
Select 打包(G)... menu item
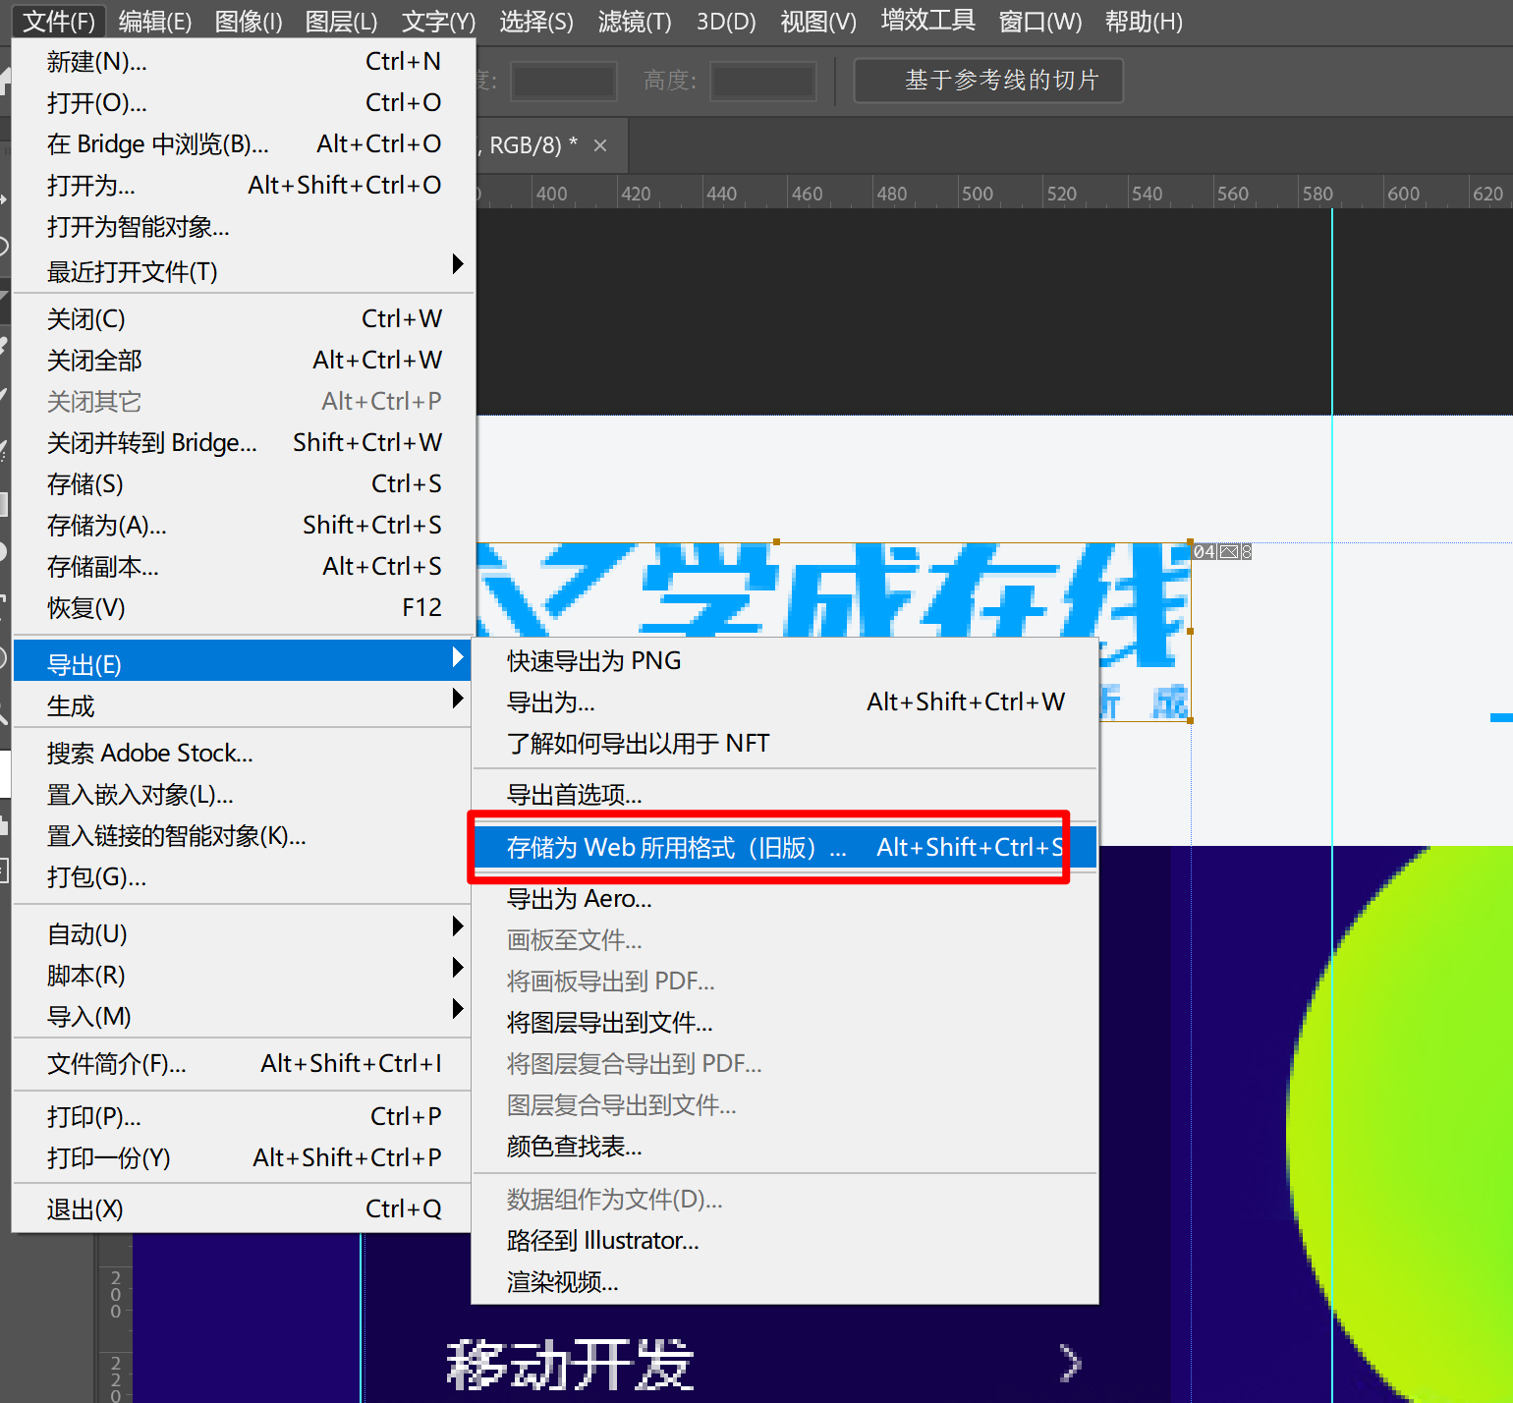(x=244, y=877)
